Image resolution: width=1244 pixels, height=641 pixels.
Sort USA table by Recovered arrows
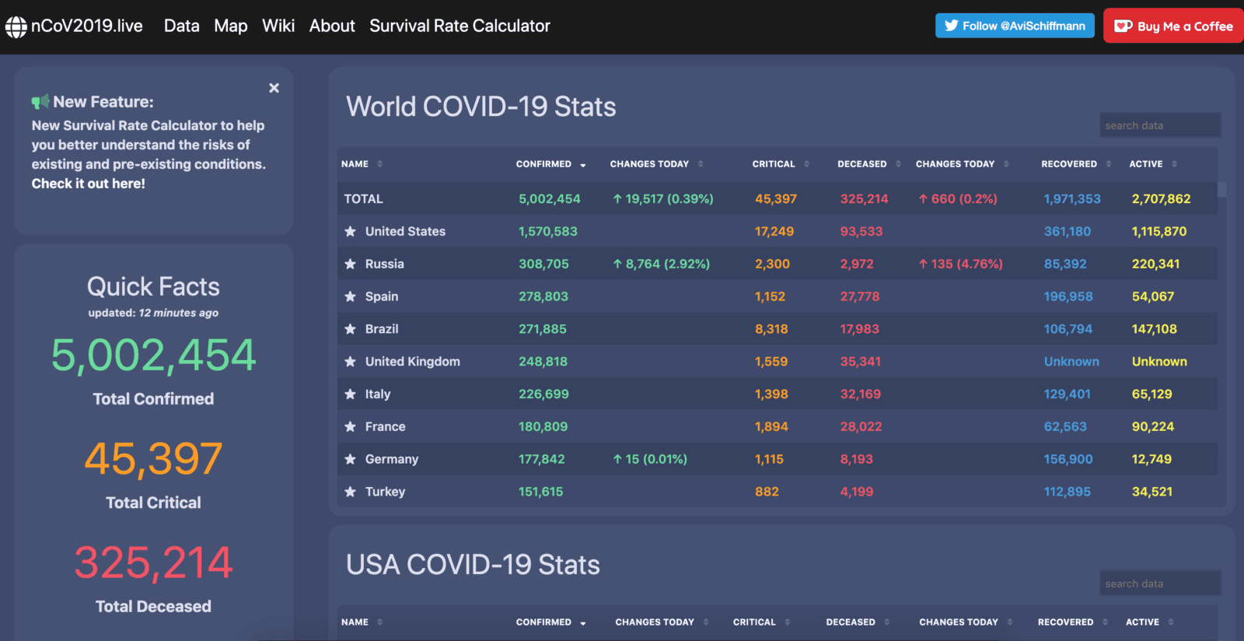pos(1105,622)
